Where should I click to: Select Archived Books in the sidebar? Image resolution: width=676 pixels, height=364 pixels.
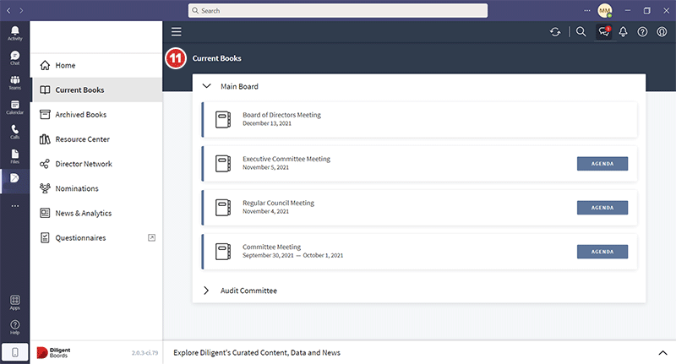click(80, 115)
